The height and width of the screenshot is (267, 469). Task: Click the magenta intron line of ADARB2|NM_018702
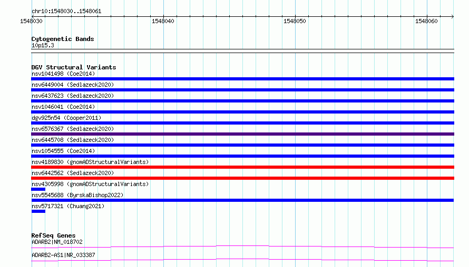click(x=242, y=246)
